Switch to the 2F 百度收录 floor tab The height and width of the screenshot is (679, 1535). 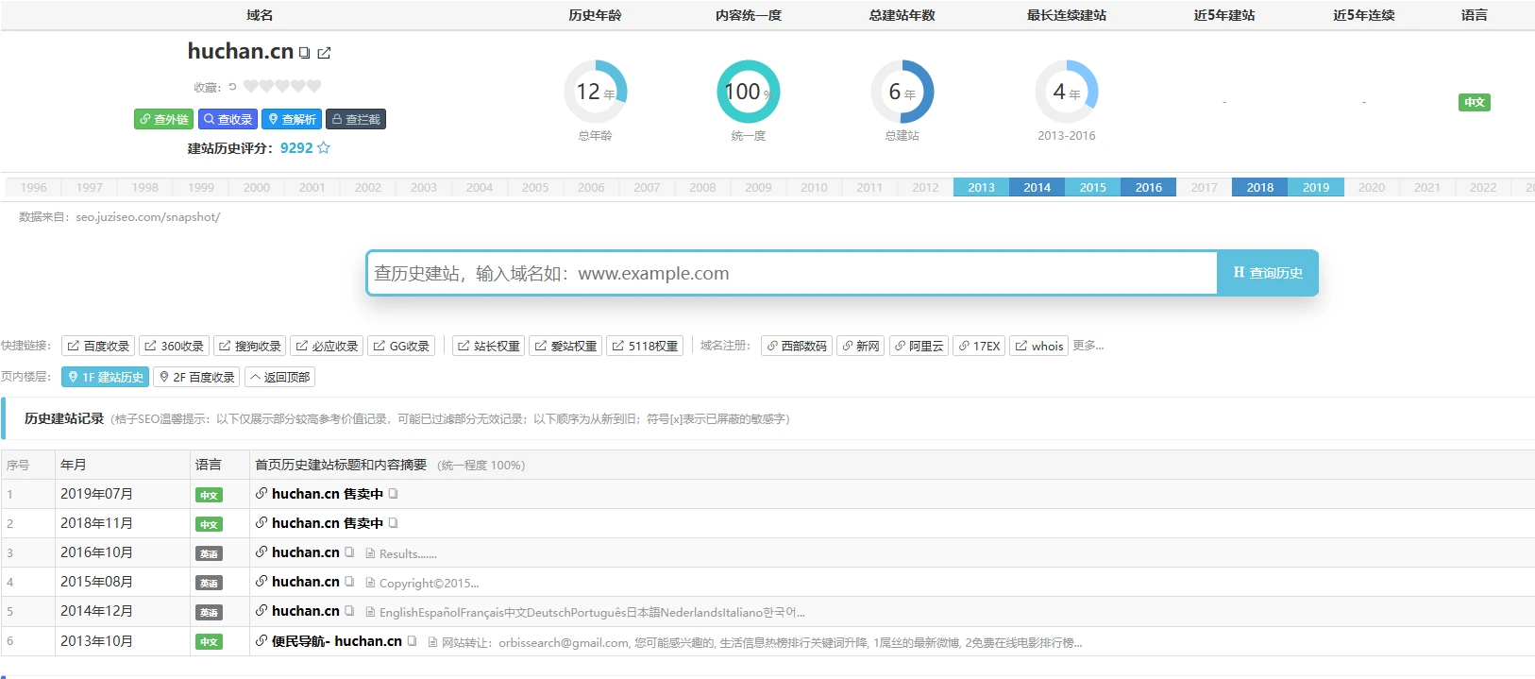196,377
